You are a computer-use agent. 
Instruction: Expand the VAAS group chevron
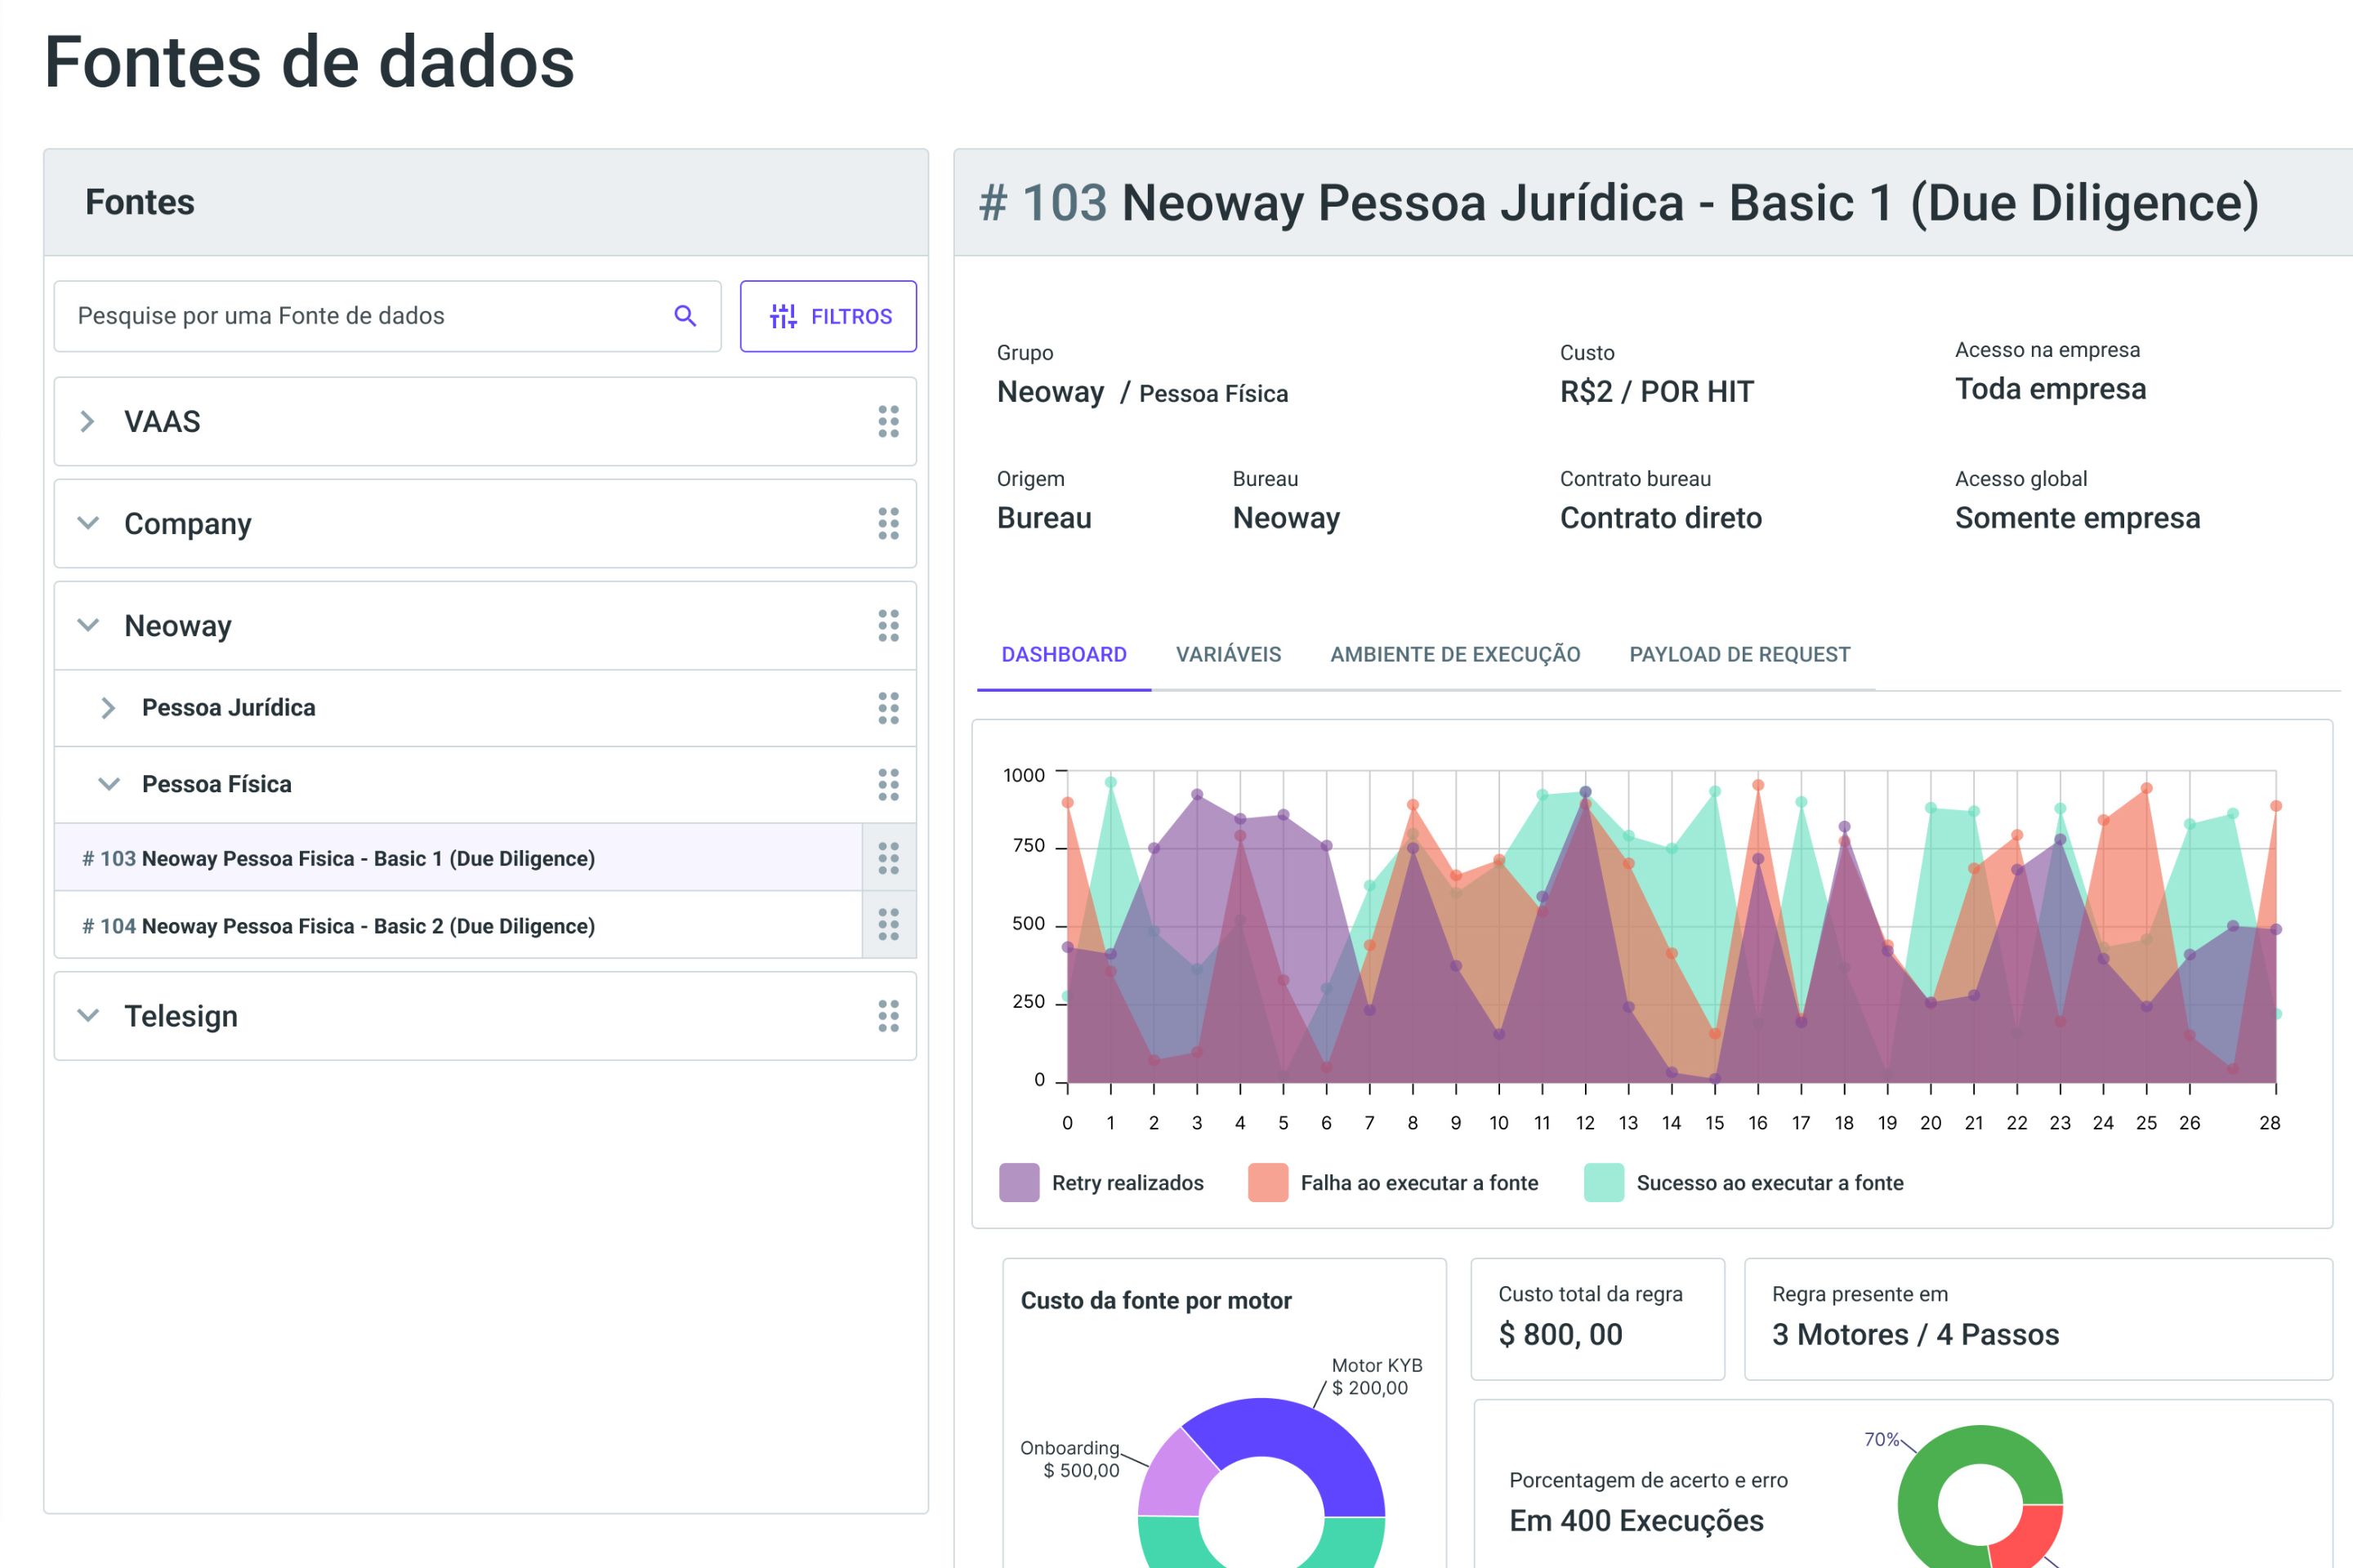pyautogui.click(x=88, y=421)
